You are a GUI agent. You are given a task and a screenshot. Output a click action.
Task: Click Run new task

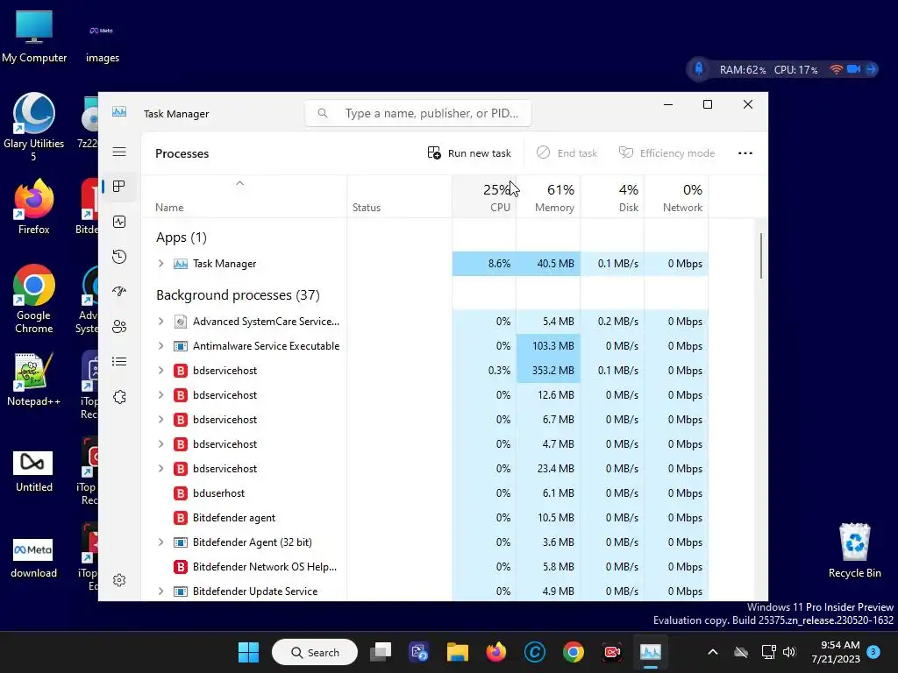tap(469, 153)
